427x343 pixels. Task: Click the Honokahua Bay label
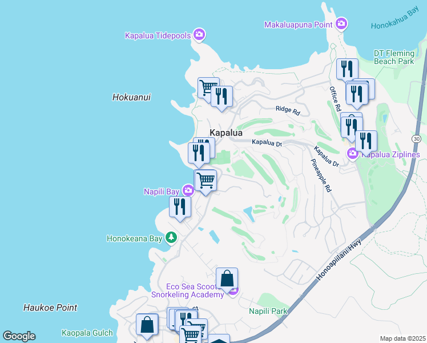point(395,18)
